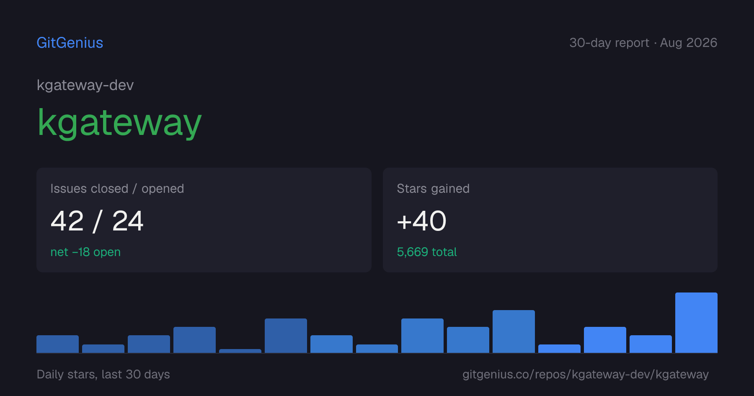Select the kgateway repository title
This screenshot has width=754, height=396.
click(x=119, y=122)
